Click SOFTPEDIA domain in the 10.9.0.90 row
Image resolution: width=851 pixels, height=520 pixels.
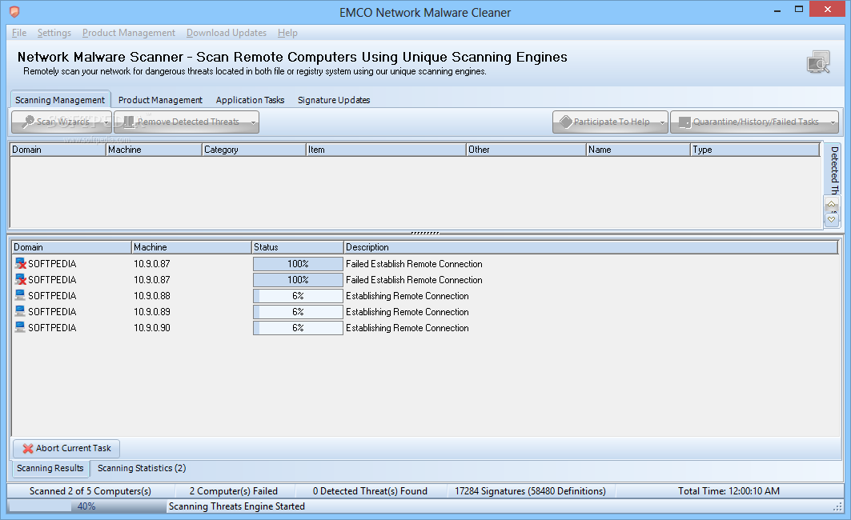click(x=52, y=328)
